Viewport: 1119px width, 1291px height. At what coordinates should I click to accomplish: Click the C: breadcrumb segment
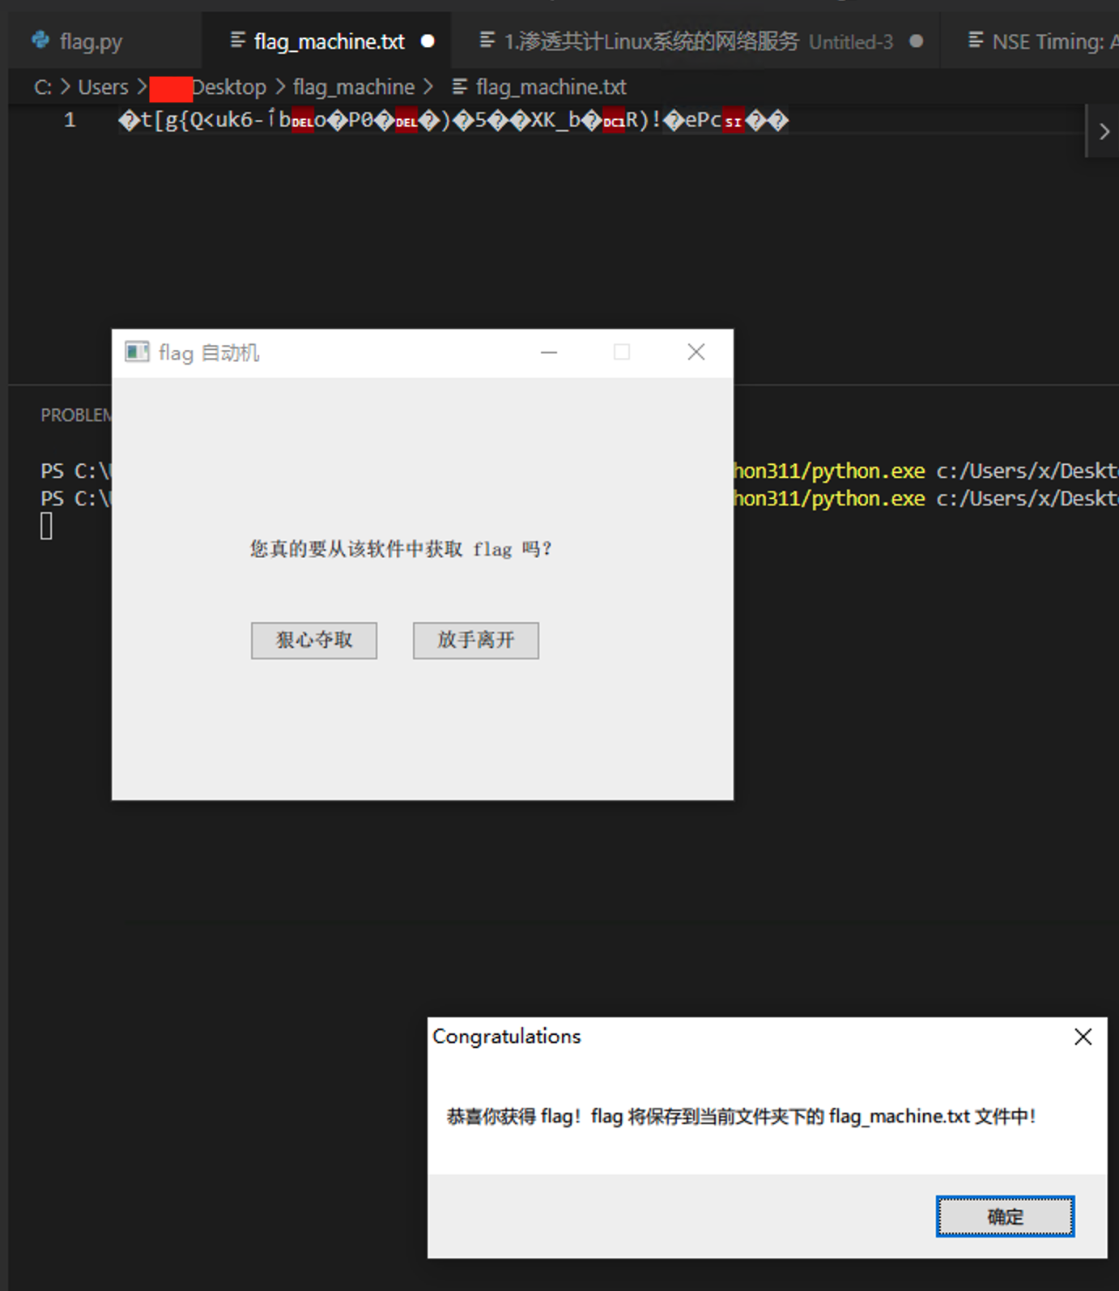pos(43,87)
